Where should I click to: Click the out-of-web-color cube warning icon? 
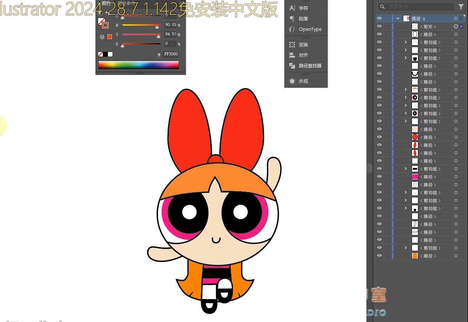pos(102,37)
